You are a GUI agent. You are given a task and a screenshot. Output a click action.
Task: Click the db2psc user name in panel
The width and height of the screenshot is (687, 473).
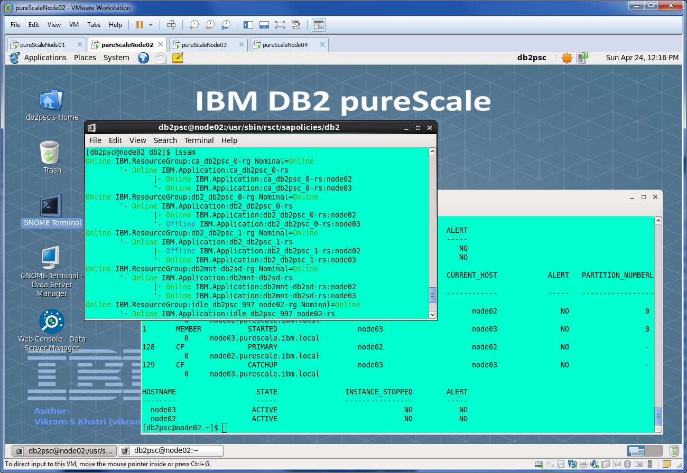click(532, 58)
